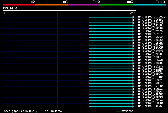Select the UniRef100_B9H0X7 label
Viewport: 168px width, 113px height.
click(151, 89)
